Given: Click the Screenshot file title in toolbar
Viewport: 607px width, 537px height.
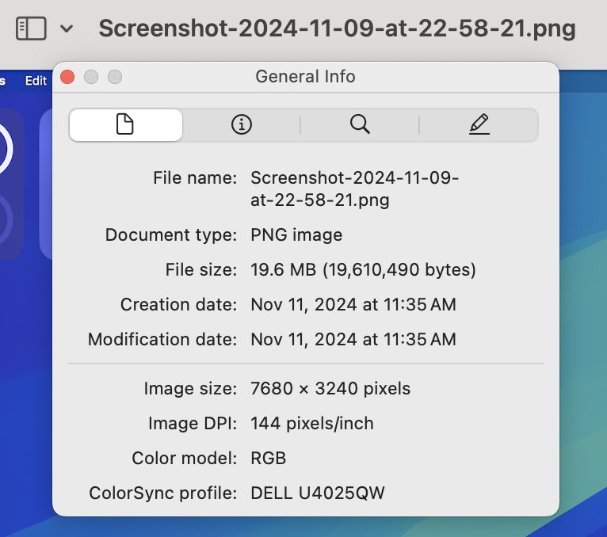Looking at the screenshot, I should click(x=337, y=29).
